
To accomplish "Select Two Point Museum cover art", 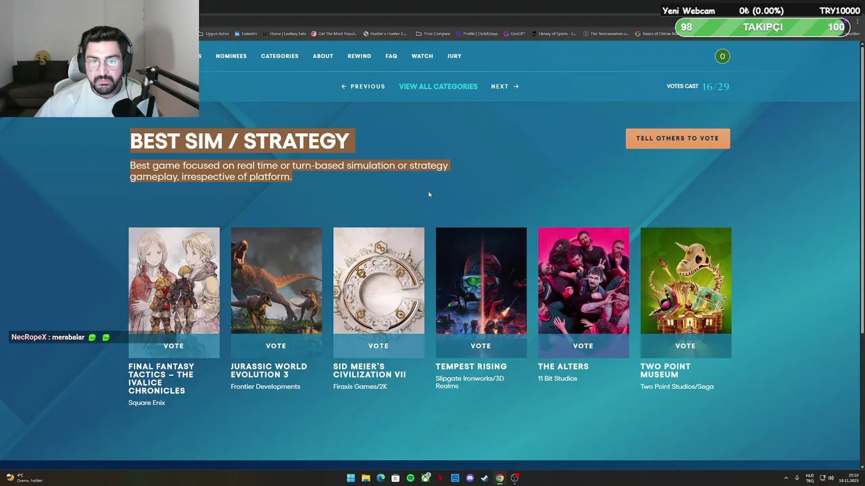I will point(686,281).
